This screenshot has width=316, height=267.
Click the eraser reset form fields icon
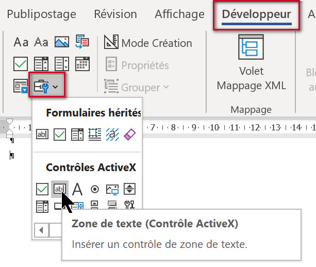tap(130, 135)
